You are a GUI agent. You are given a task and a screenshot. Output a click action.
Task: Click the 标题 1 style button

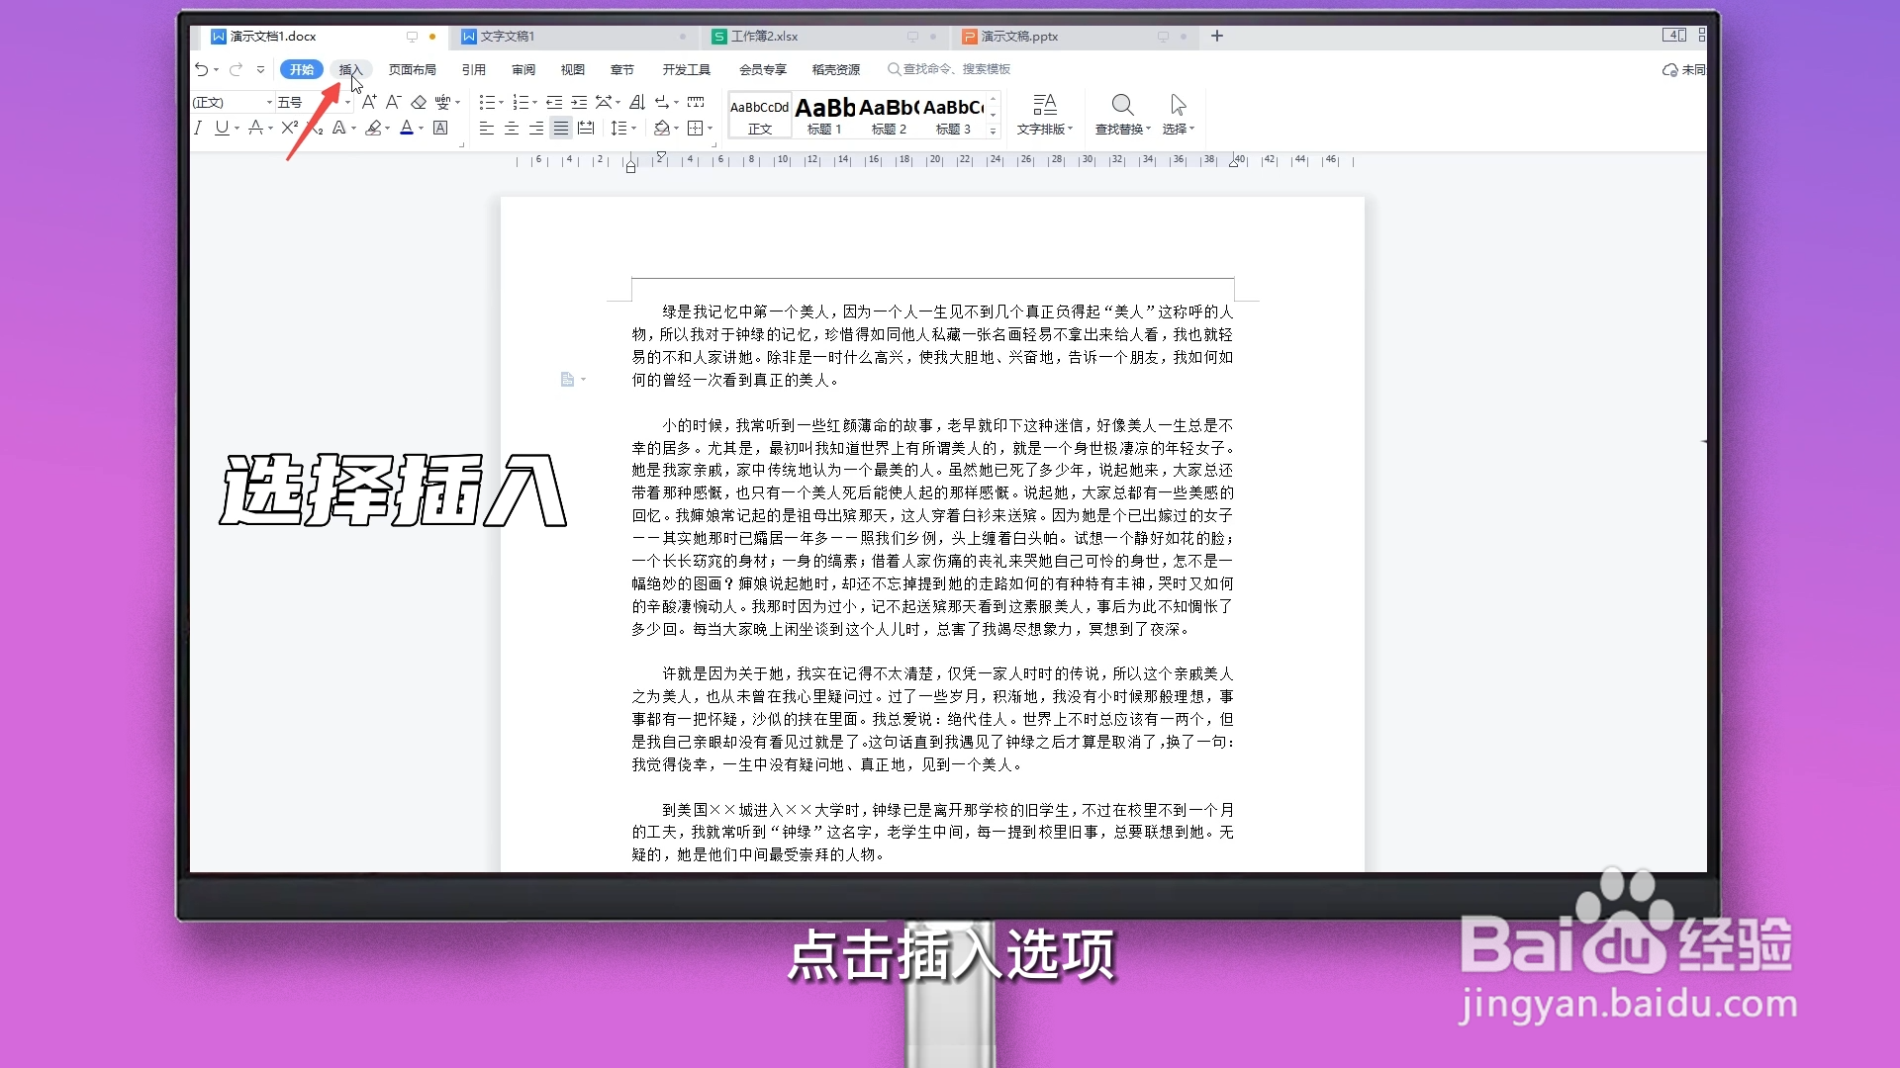tap(824, 114)
